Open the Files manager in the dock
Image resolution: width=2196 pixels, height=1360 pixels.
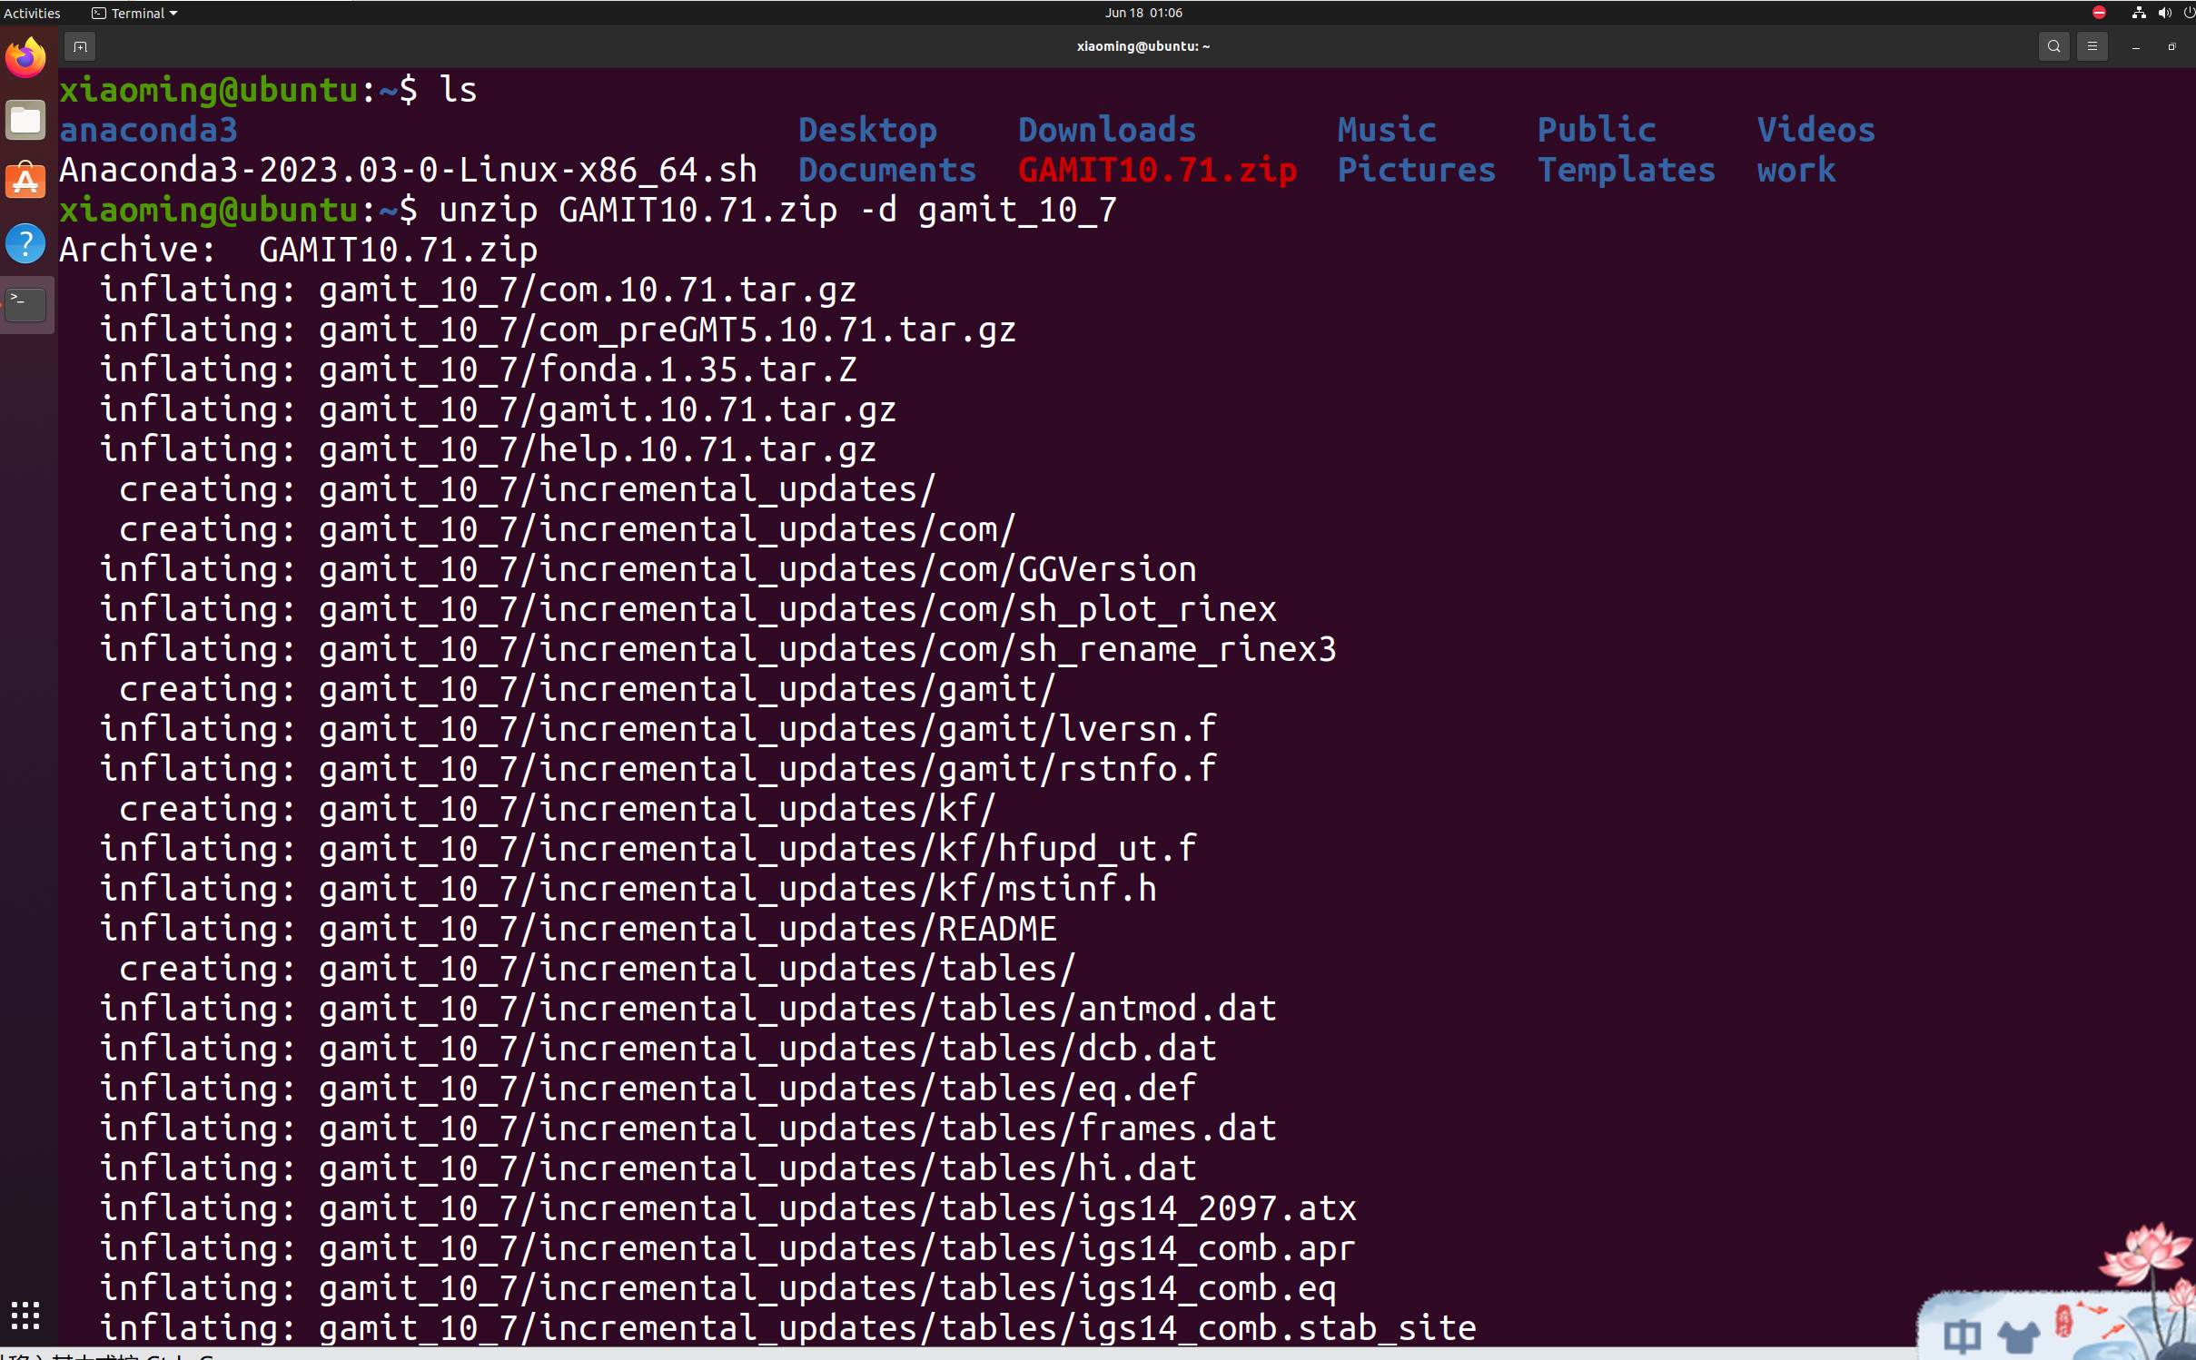25,120
